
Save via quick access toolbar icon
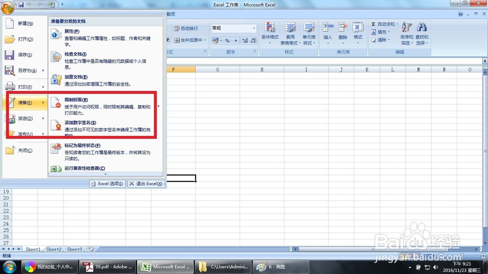click(x=21, y=5)
